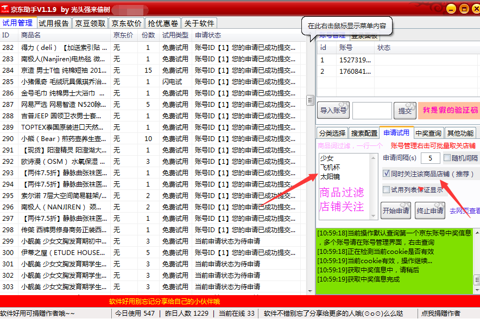Click the JD app logo icon in title bar
Image resolution: width=480 pixels, height=319 pixels.
[4, 9]
